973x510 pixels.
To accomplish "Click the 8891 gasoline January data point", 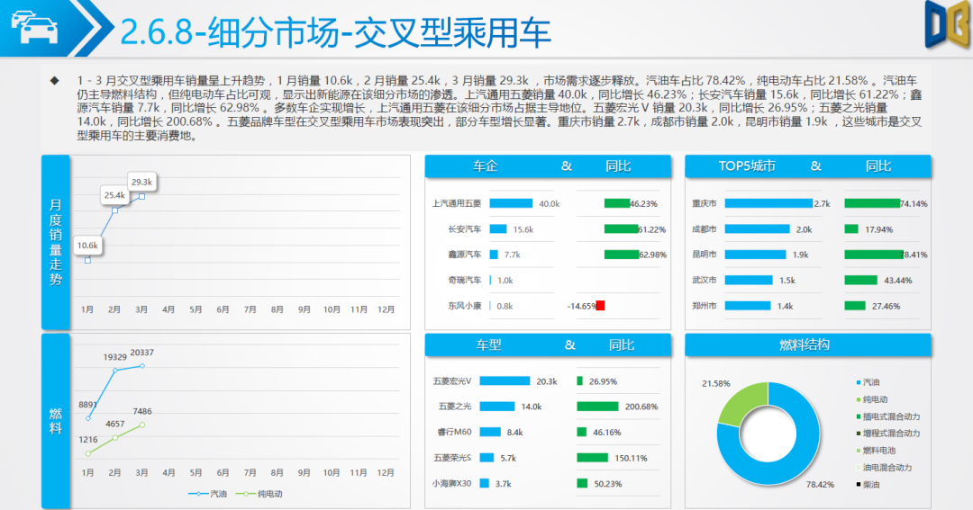I will (88, 418).
